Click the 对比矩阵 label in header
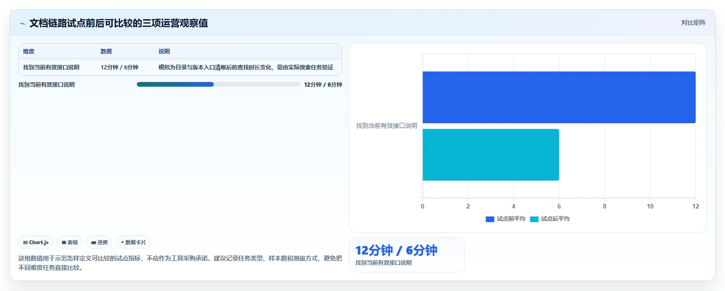The width and height of the screenshot is (725, 291). tap(693, 22)
